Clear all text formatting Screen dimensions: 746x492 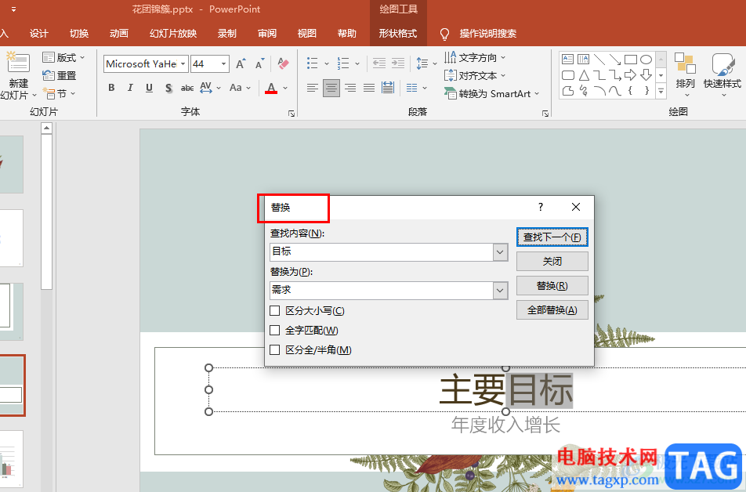pyautogui.click(x=283, y=63)
